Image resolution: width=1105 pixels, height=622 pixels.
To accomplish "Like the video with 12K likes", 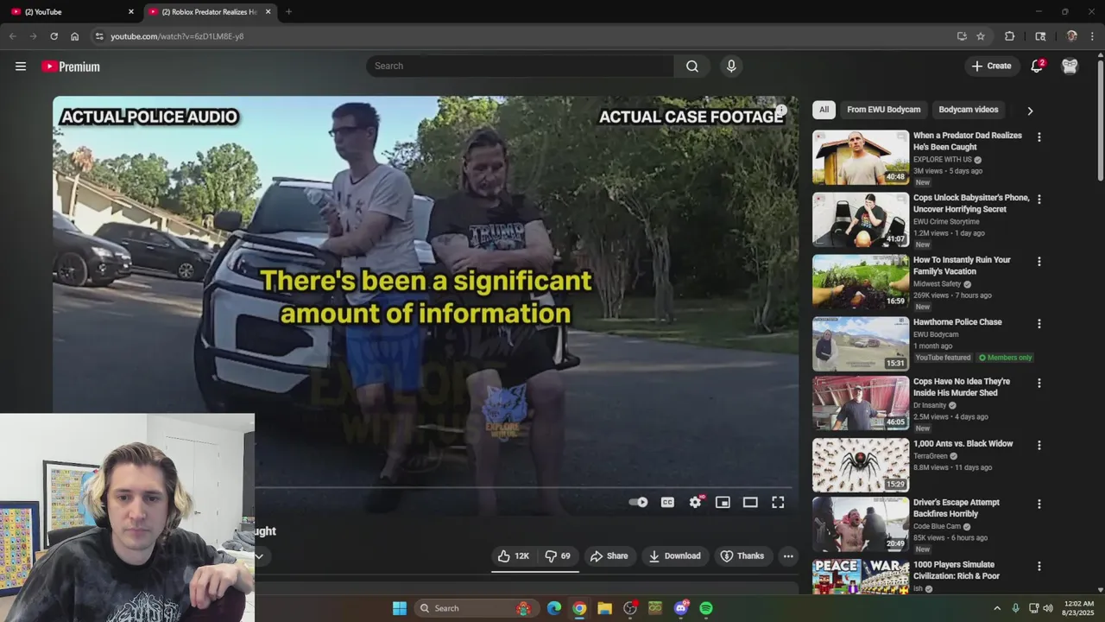I will click(514, 555).
